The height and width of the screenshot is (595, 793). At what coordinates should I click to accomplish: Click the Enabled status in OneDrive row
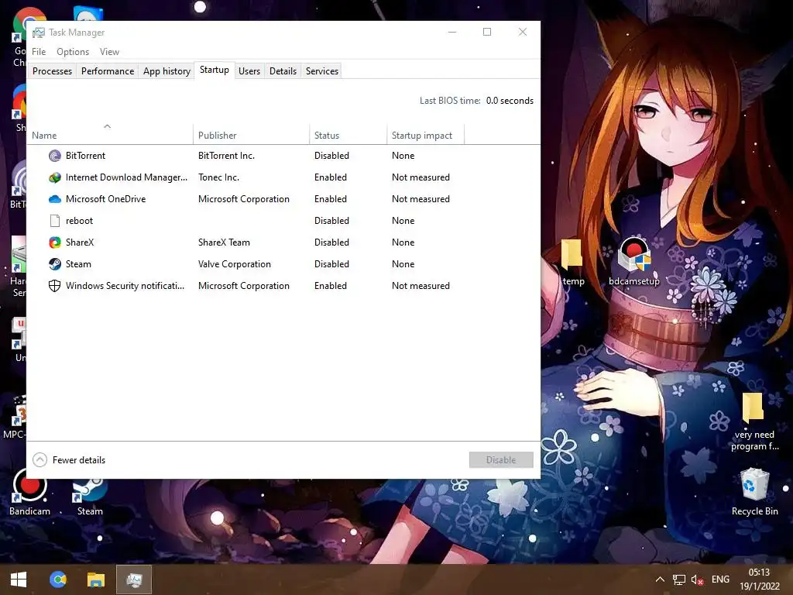click(x=331, y=199)
